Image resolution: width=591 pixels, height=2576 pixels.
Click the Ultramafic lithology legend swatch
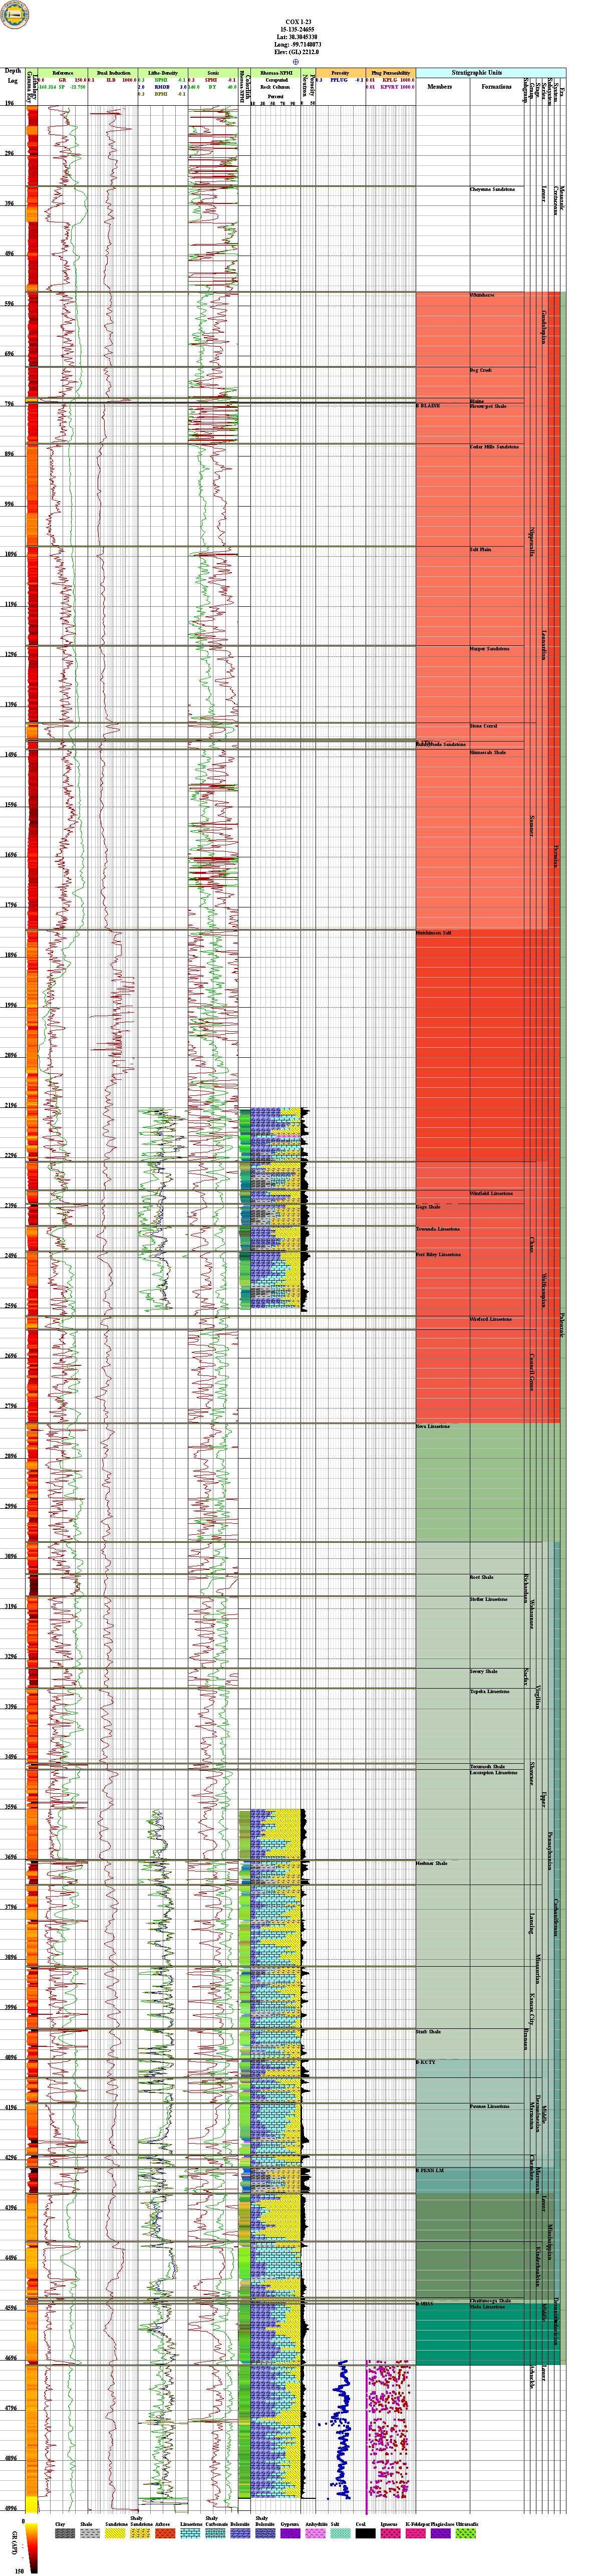click(466, 2533)
